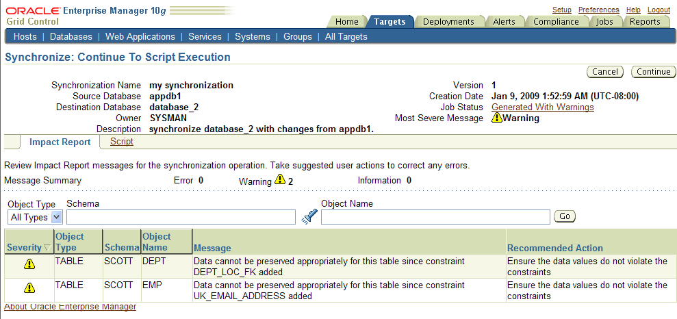This screenshot has height=319, width=677.
Task: Open the Preferences link
Action: click(x=599, y=10)
